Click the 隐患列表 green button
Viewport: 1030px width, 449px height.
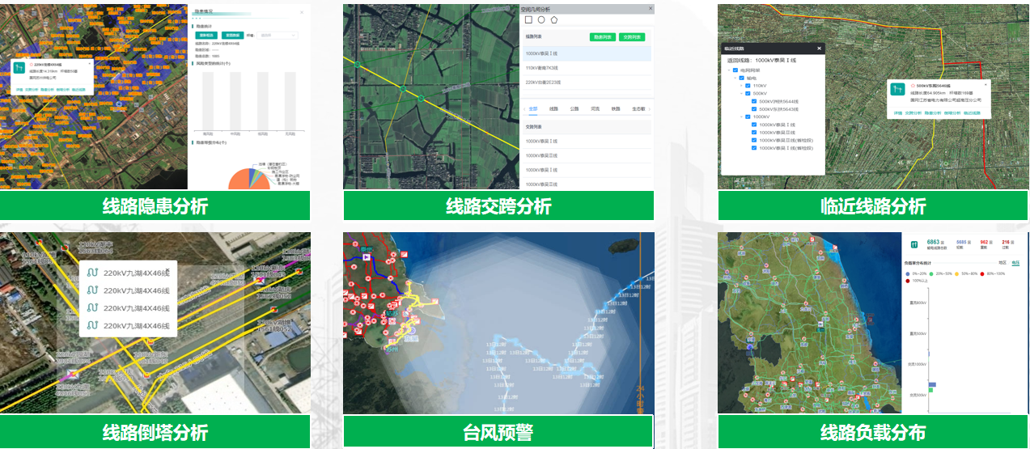(x=603, y=37)
